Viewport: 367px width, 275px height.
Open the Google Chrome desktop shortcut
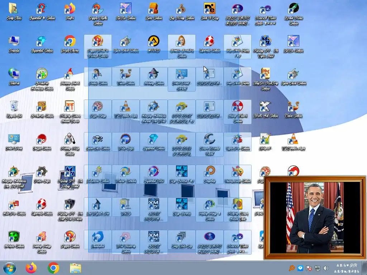[x=70, y=44]
